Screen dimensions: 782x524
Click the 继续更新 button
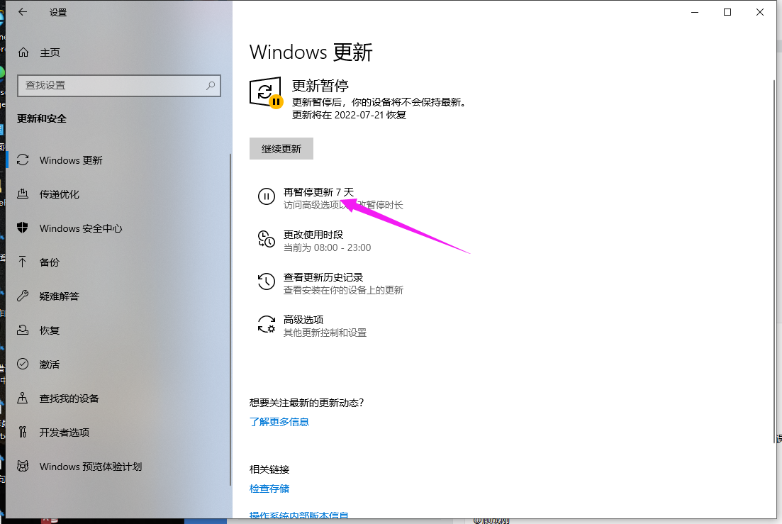(x=281, y=149)
